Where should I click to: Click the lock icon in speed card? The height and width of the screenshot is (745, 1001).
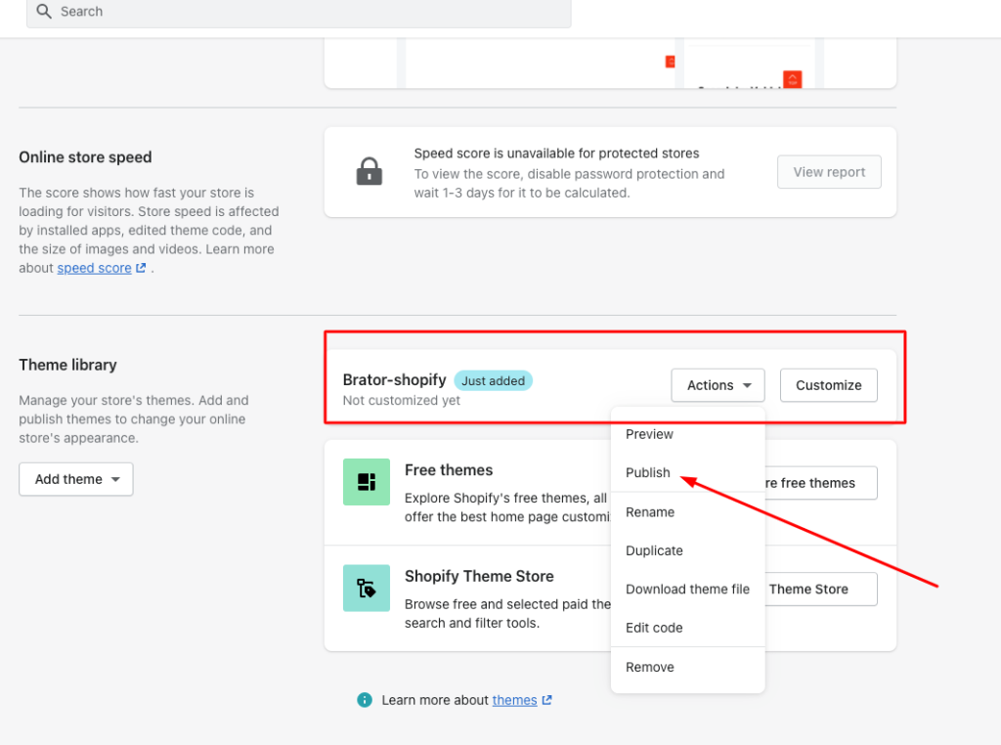[369, 171]
